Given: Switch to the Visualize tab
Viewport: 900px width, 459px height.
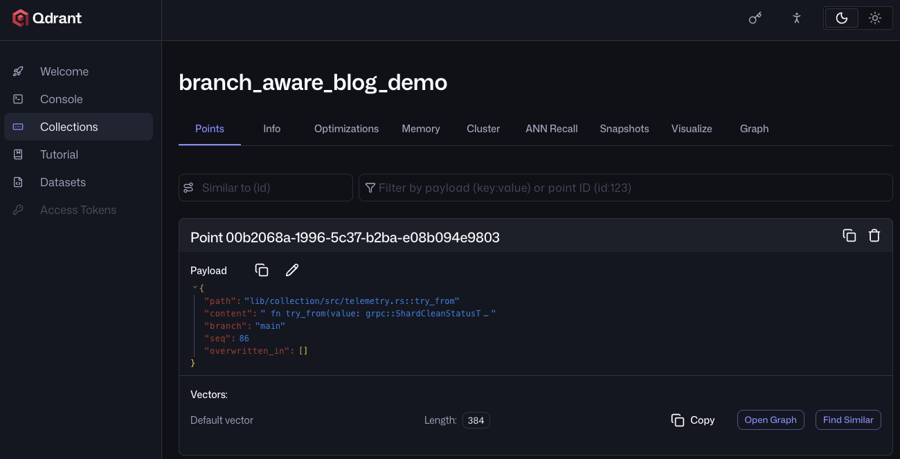Looking at the screenshot, I should (692, 129).
